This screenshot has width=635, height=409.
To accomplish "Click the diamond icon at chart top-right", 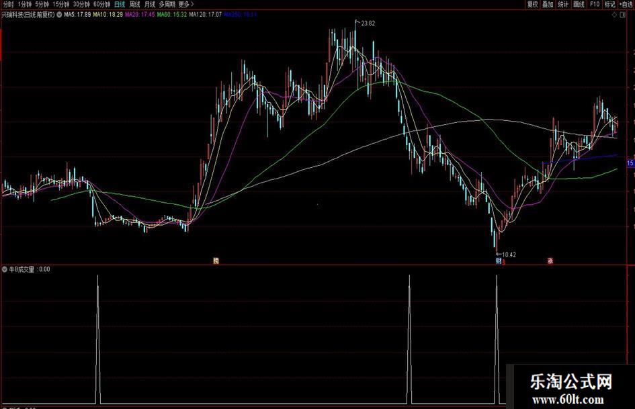I will (x=614, y=15).
